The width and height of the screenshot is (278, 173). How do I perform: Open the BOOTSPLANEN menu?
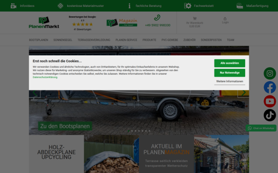(x=38, y=40)
